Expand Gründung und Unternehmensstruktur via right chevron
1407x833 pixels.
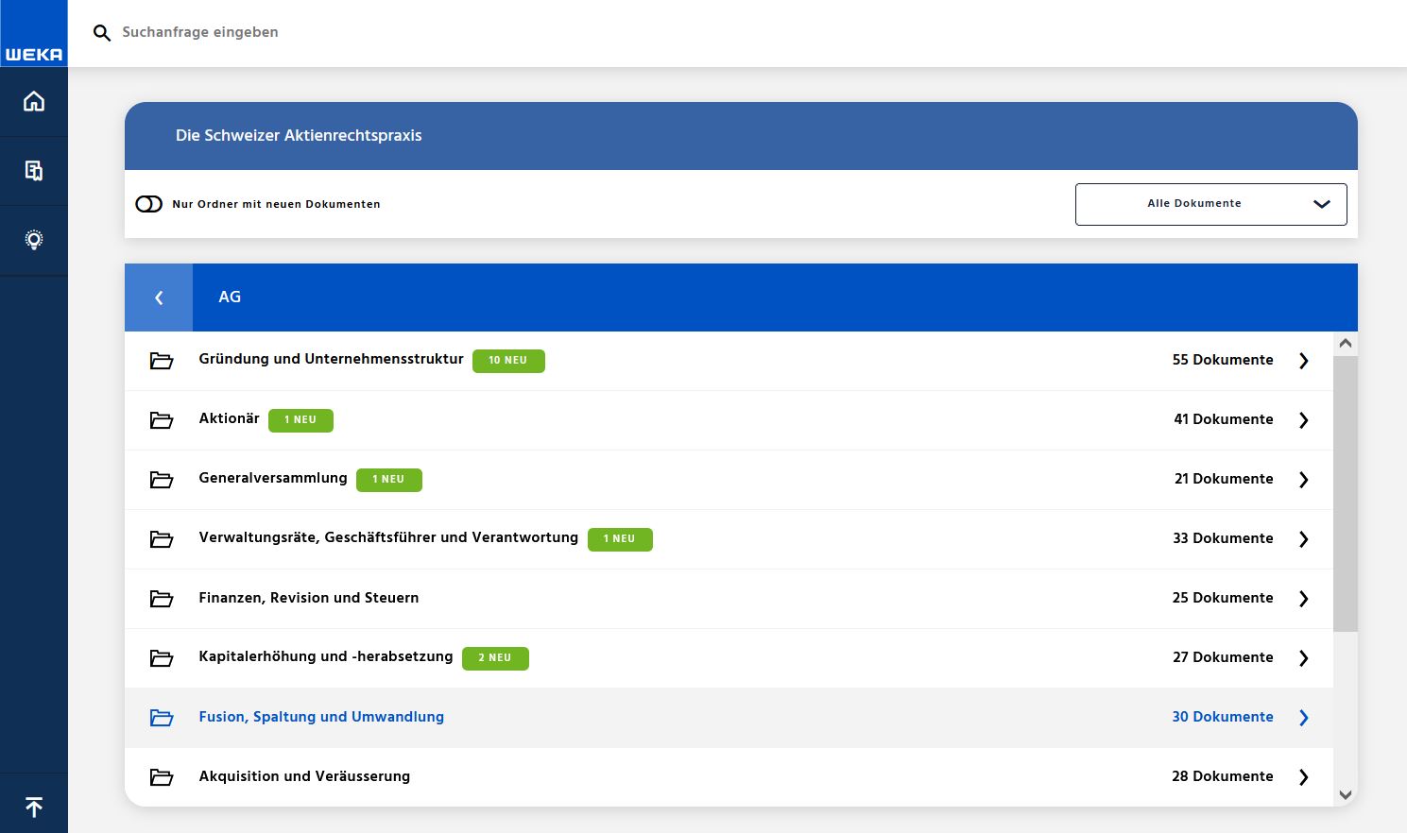click(1304, 361)
